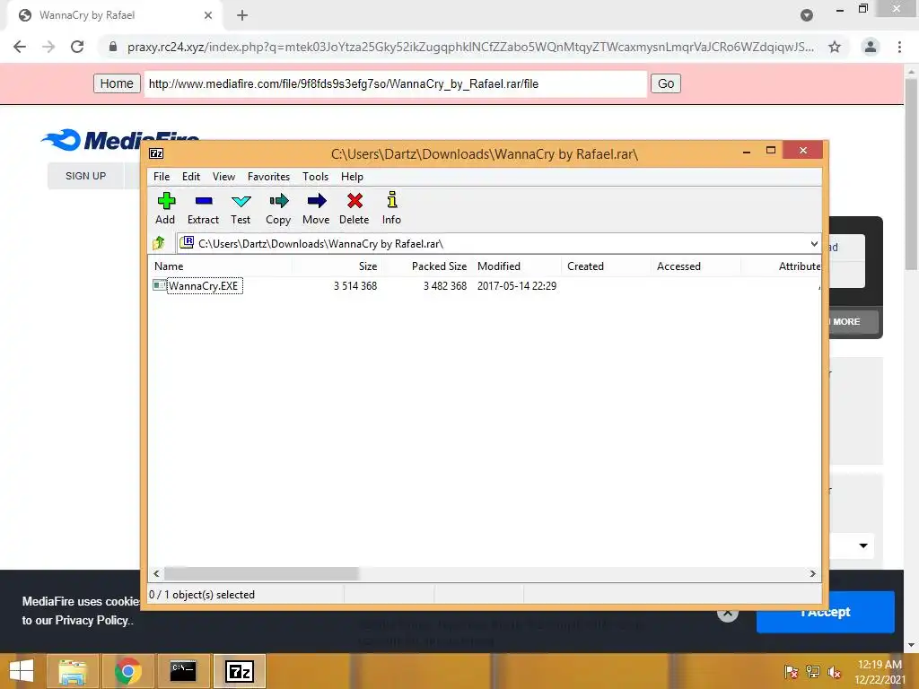Close the WannaCry by Rafael tab

click(x=208, y=15)
